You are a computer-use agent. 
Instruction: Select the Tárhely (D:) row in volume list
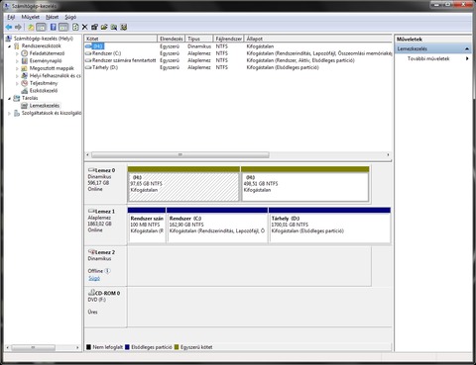click(x=238, y=67)
